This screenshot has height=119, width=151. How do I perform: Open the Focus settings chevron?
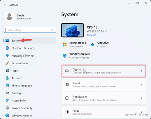(x=141, y=112)
